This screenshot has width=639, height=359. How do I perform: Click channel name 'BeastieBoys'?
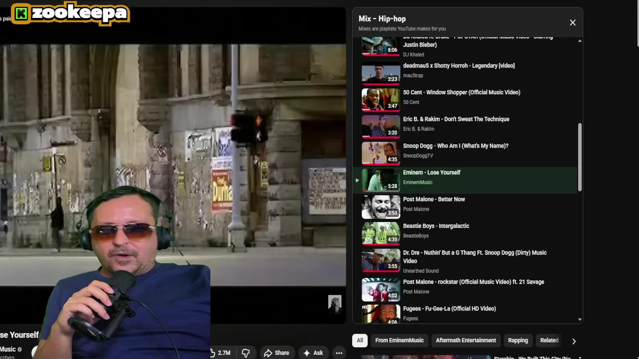point(416,236)
